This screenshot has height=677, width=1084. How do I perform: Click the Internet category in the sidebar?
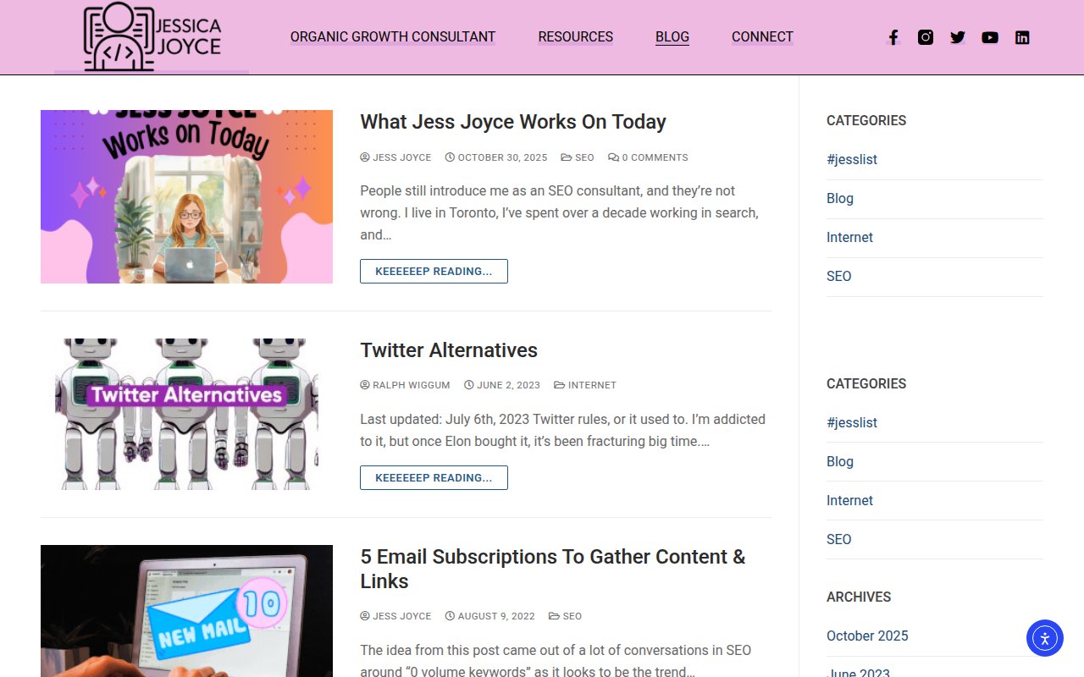pos(849,237)
